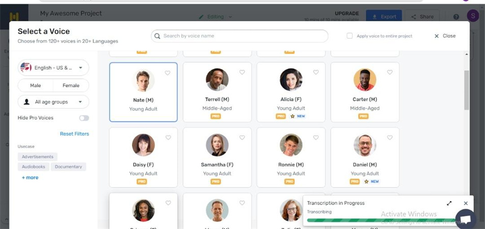Favorite Nate voice with heart icon
485x229 pixels.
(x=167, y=73)
